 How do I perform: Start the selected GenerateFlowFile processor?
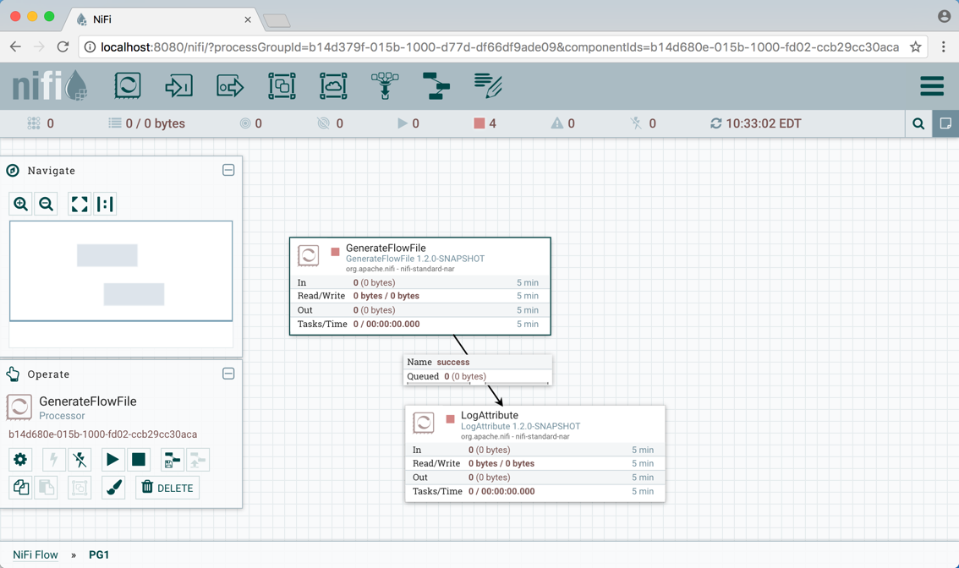112,460
